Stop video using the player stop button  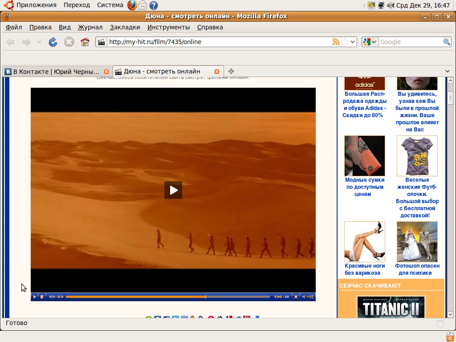click(x=42, y=297)
